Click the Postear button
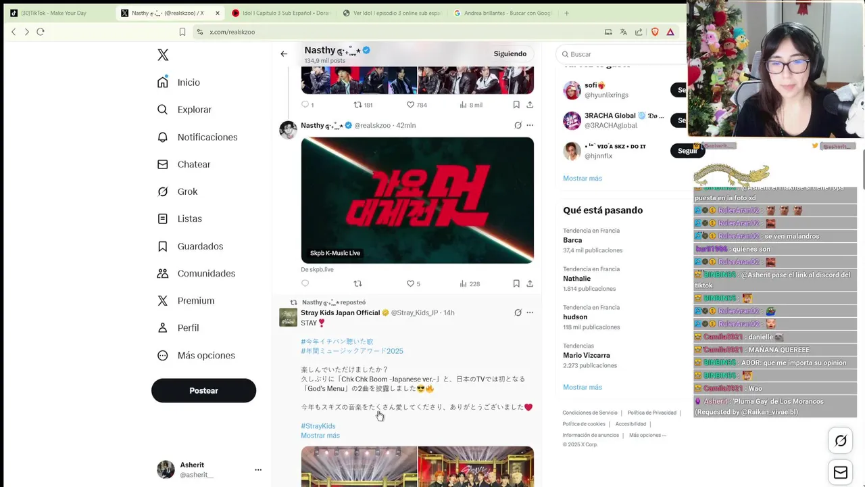Image resolution: width=865 pixels, height=487 pixels. click(x=203, y=390)
